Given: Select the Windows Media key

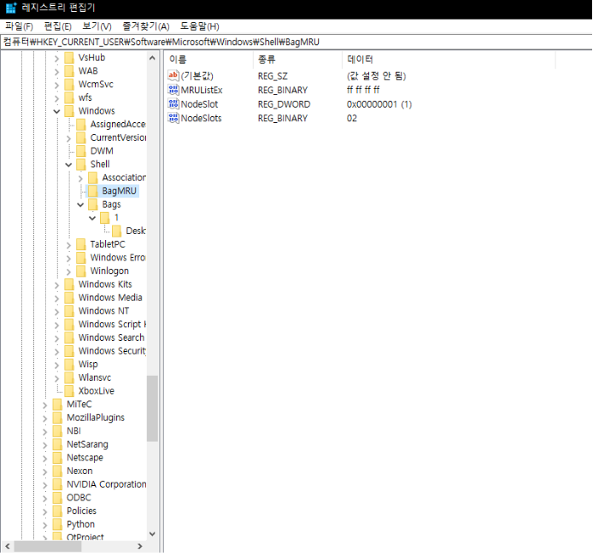Looking at the screenshot, I should (x=110, y=298).
